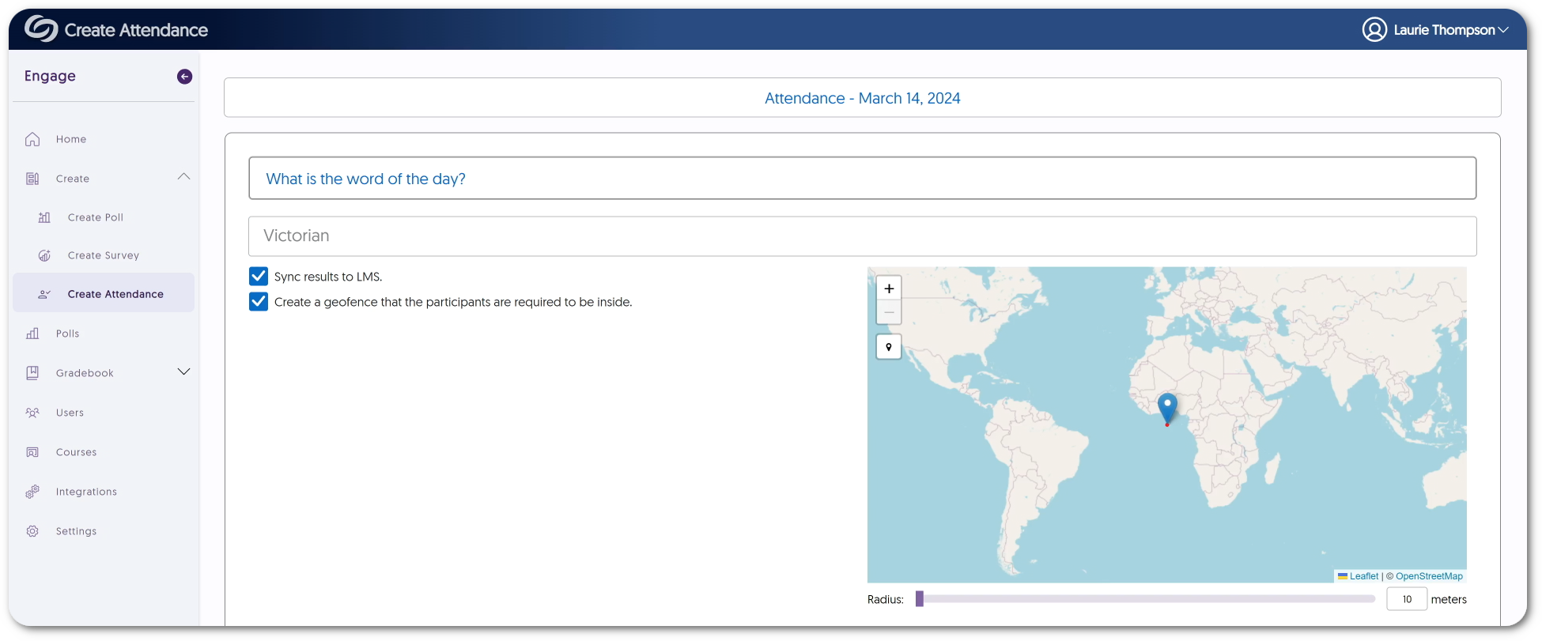
Task: Click the Home icon in sidebar
Action: pos(32,139)
